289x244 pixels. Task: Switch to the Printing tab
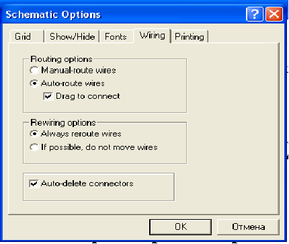pos(190,36)
